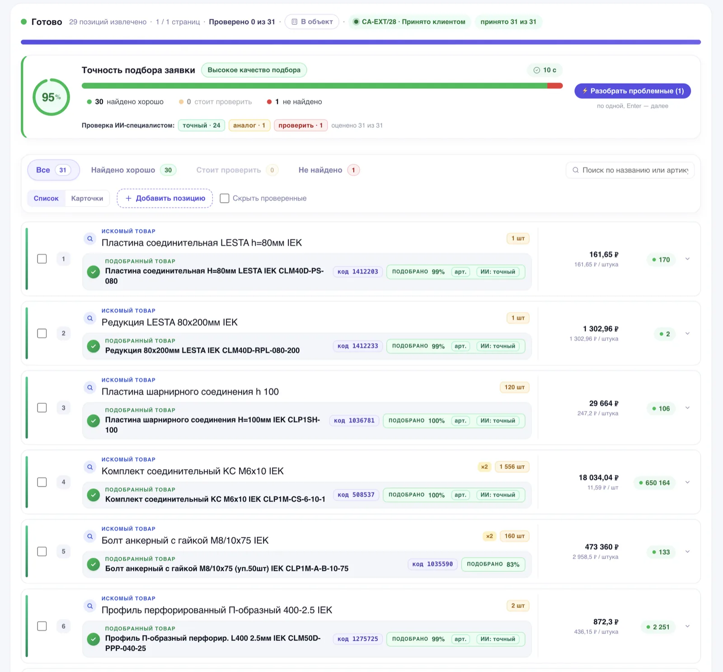Screen dimensions: 723x672
Task: Open the Не найдено tab
Action: click(x=329, y=170)
